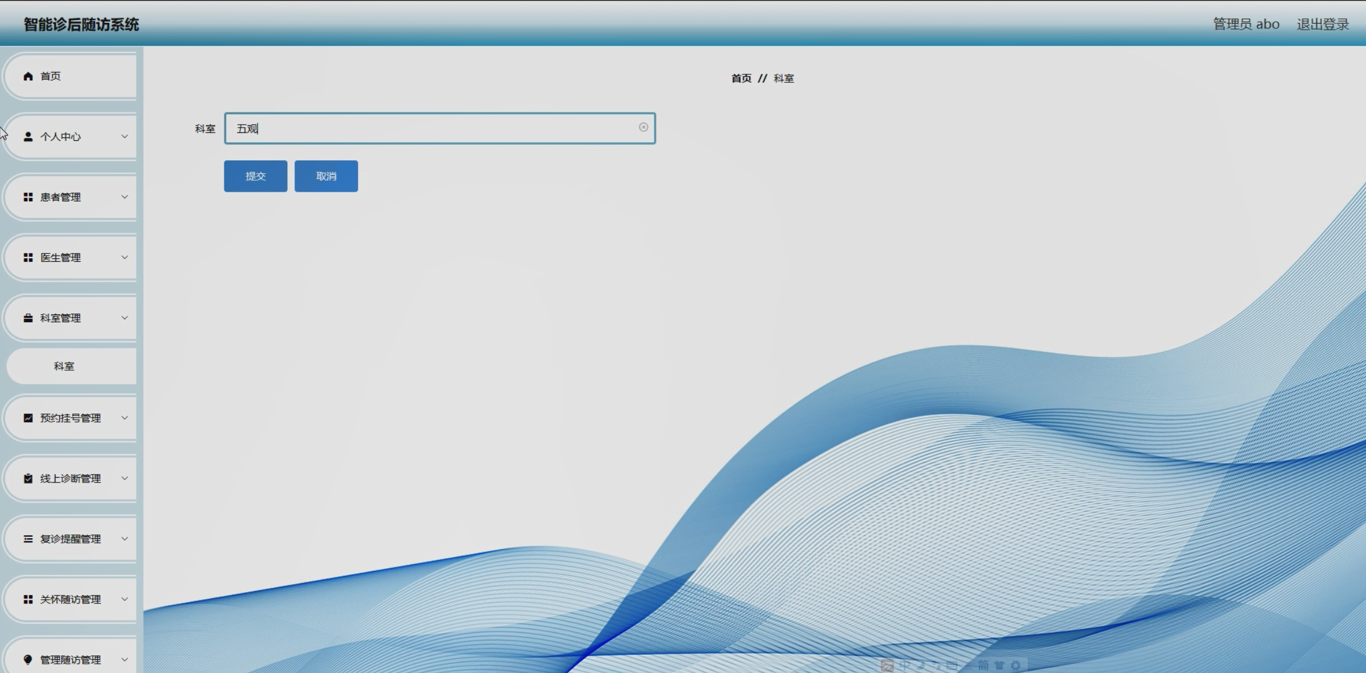Click the home icon in sidebar
This screenshot has width=1366, height=673.
point(28,76)
